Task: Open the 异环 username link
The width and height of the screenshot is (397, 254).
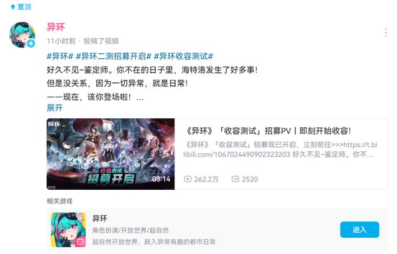Action: click(56, 27)
